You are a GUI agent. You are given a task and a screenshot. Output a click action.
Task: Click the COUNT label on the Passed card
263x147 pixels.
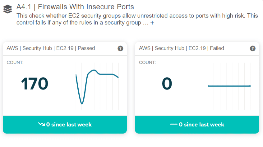pyautogui.click(x=15, y=62)
